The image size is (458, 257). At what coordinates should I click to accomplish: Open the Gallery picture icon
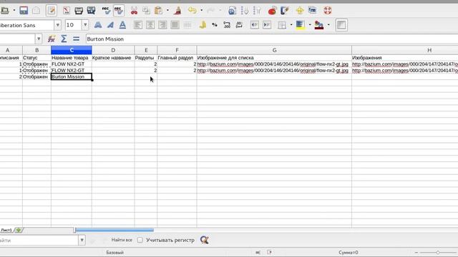[312, 11]
